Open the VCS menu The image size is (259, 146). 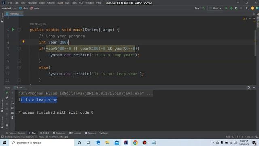click(81, 3)
